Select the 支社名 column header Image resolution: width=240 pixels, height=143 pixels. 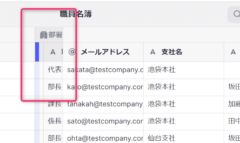pyautogui.click(x=184, y=52)
